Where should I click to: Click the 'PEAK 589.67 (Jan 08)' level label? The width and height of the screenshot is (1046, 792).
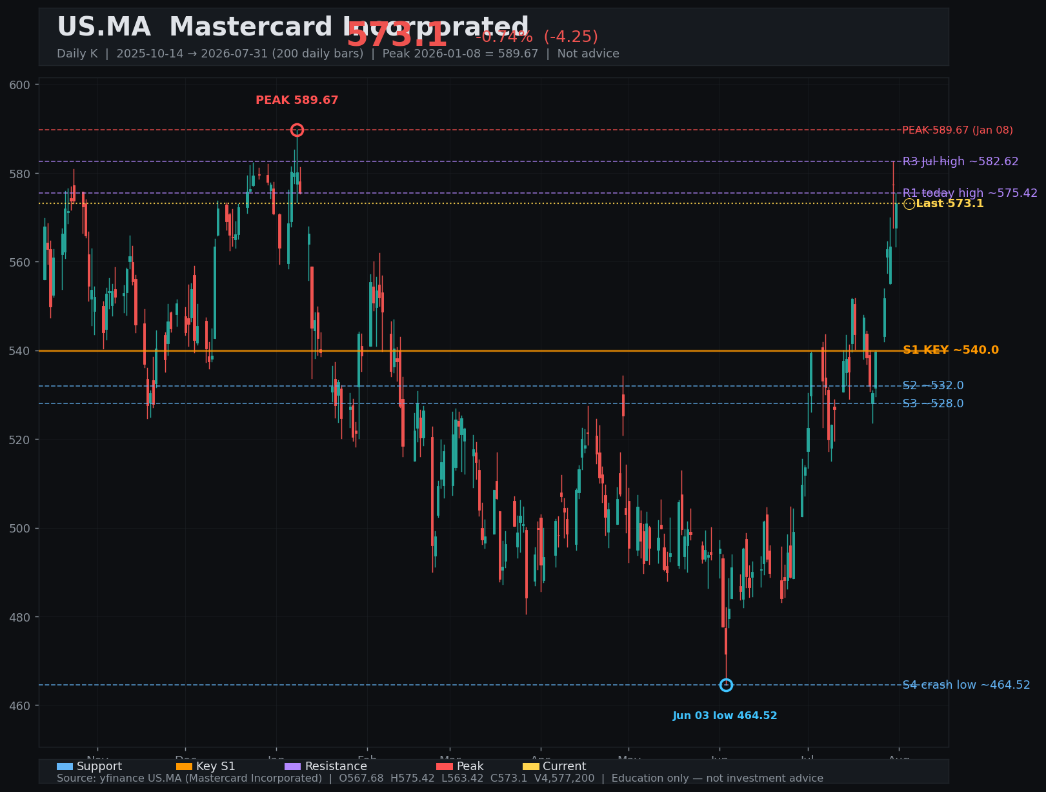pos(958,130)
